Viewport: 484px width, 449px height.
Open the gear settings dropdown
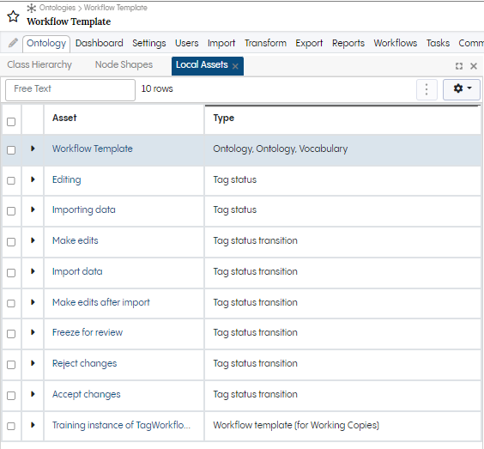pyautogui.click(x=462, y=89)
